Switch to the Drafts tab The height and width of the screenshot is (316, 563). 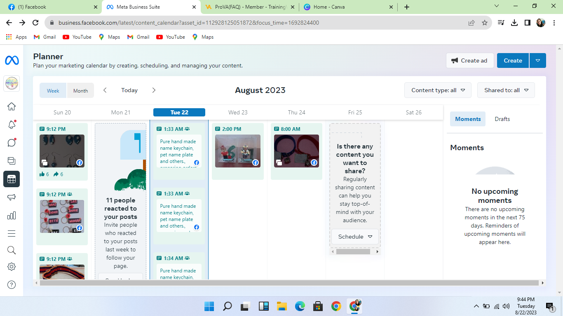point(502,119)
